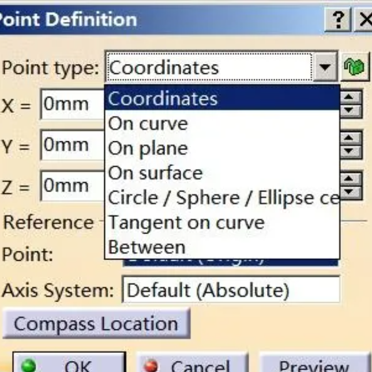Close the Point Definition dialog
The width and height of the screenshot is (372, 372).
pos(365,21)
